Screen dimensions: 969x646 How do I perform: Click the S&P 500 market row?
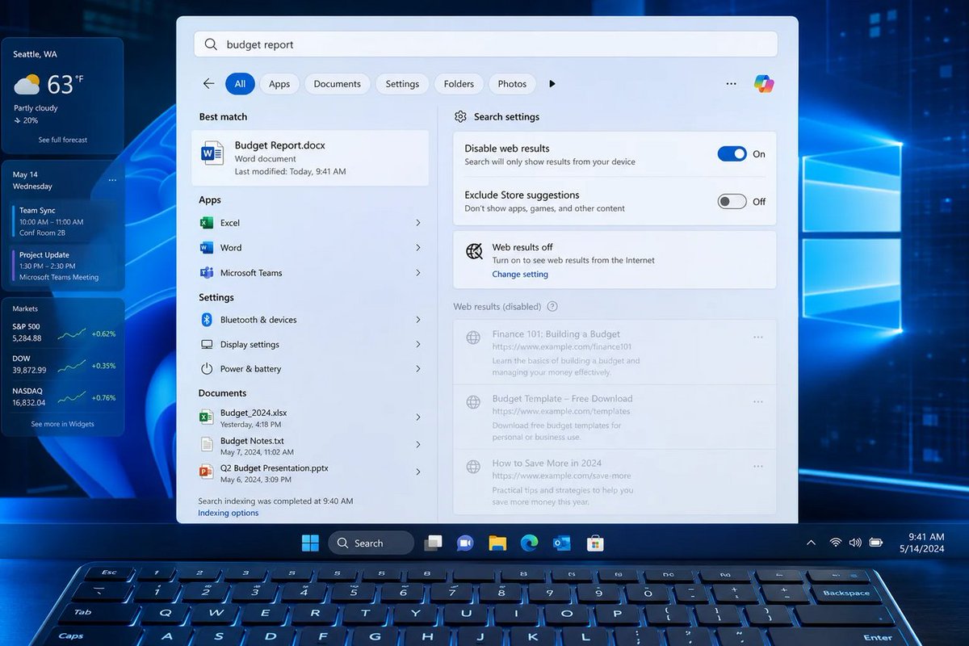coord(64,333)
